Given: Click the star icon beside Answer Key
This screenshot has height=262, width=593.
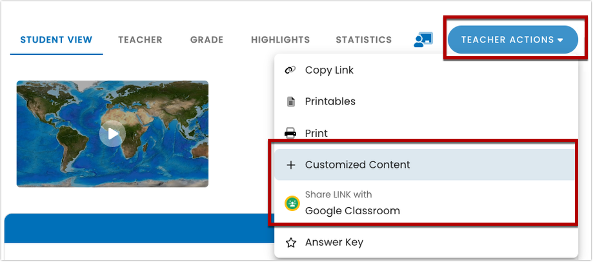Looking at the screenshot, I should coord(290,243).
